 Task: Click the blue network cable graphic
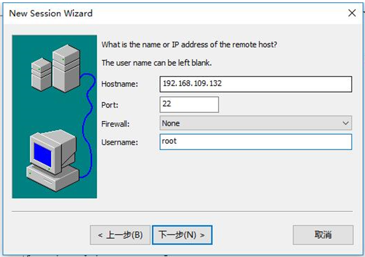pyautogui.click(x=88, y=125)
